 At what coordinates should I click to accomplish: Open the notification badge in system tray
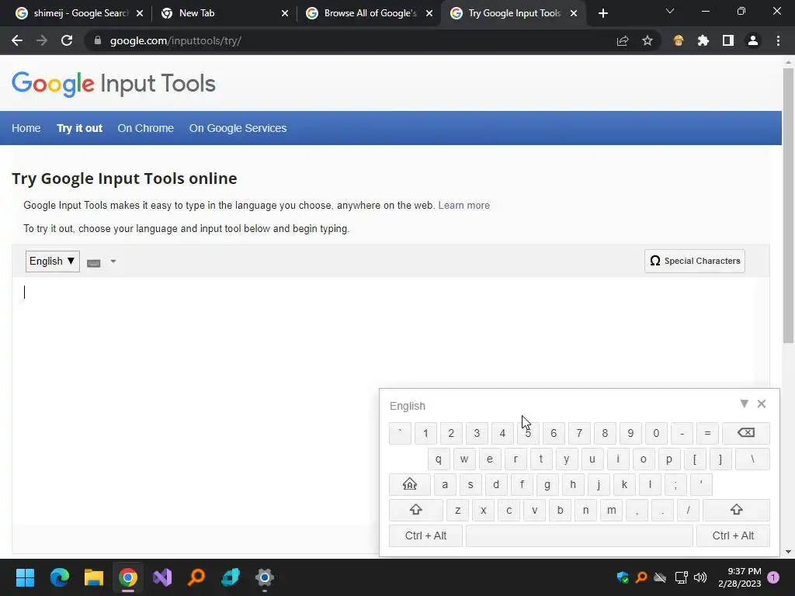coord(773,577)
